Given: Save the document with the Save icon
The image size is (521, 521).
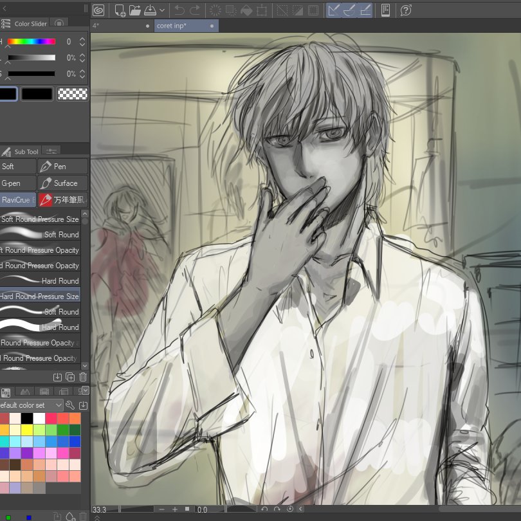Looking at the screenshot, I should 150,10.
